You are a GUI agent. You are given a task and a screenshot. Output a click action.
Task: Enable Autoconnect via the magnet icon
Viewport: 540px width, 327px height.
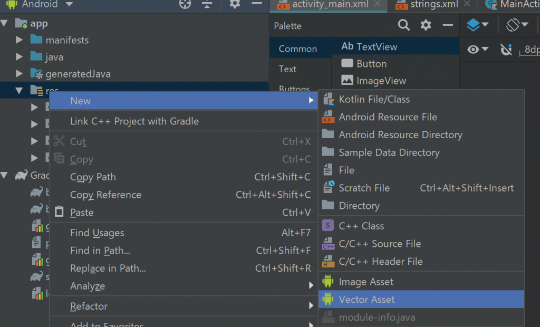tap(506, 49)
